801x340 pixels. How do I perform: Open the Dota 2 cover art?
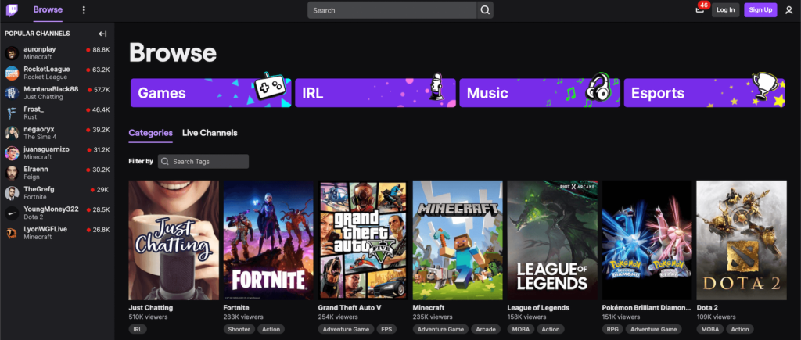(742, 240)
